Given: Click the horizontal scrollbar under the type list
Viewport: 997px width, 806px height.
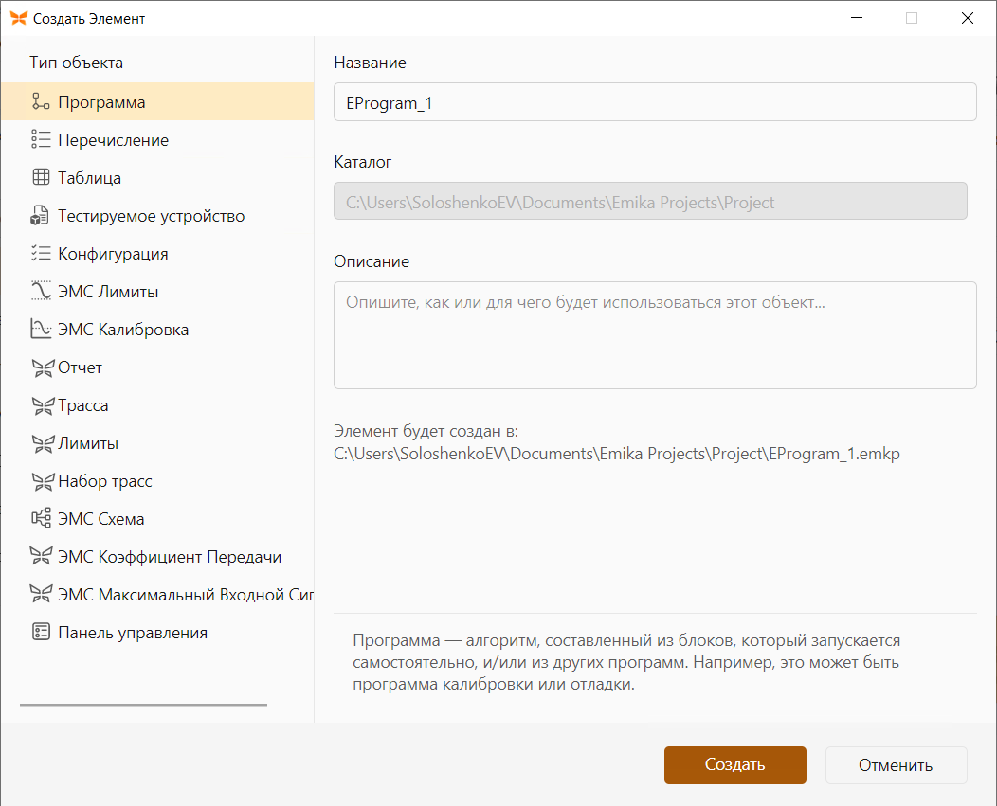Looking at the screenshot, I should [x=144, y=705].
